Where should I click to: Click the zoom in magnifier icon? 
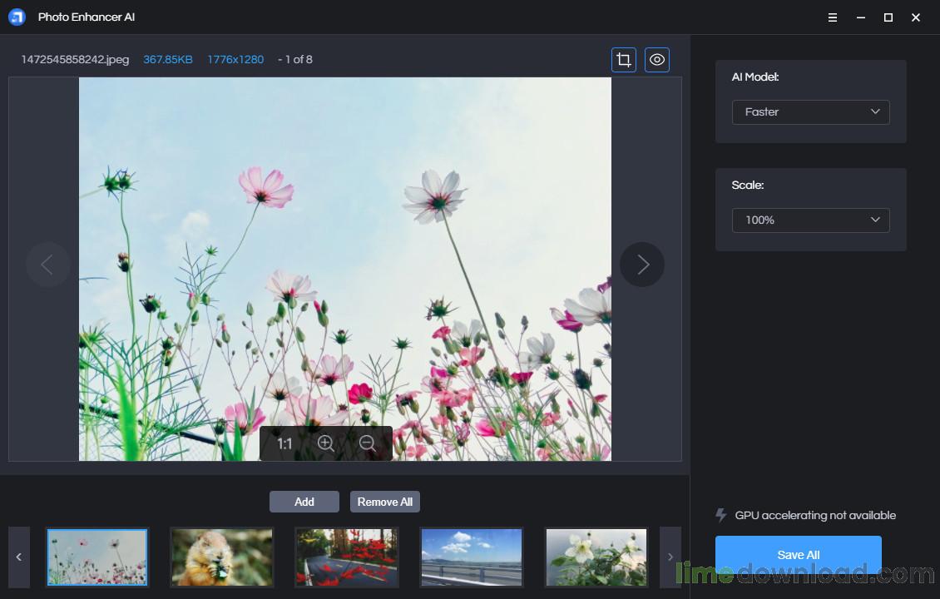click(x=326, y=443)
